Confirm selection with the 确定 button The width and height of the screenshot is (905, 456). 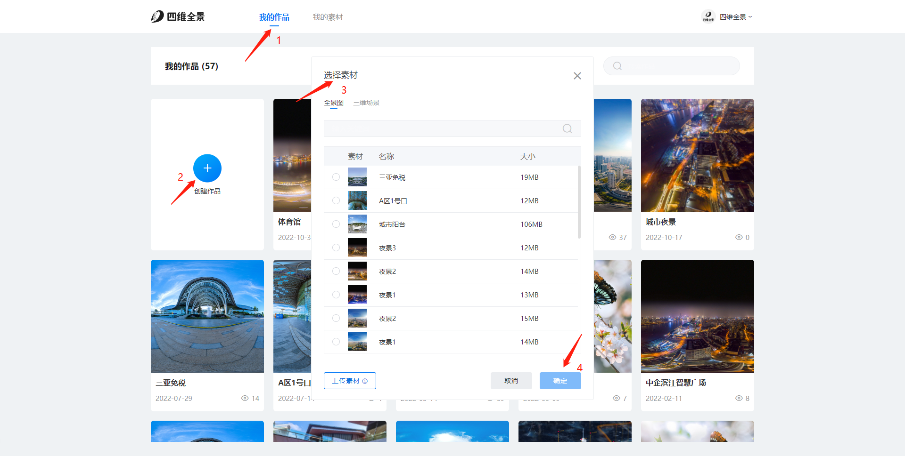560,381
